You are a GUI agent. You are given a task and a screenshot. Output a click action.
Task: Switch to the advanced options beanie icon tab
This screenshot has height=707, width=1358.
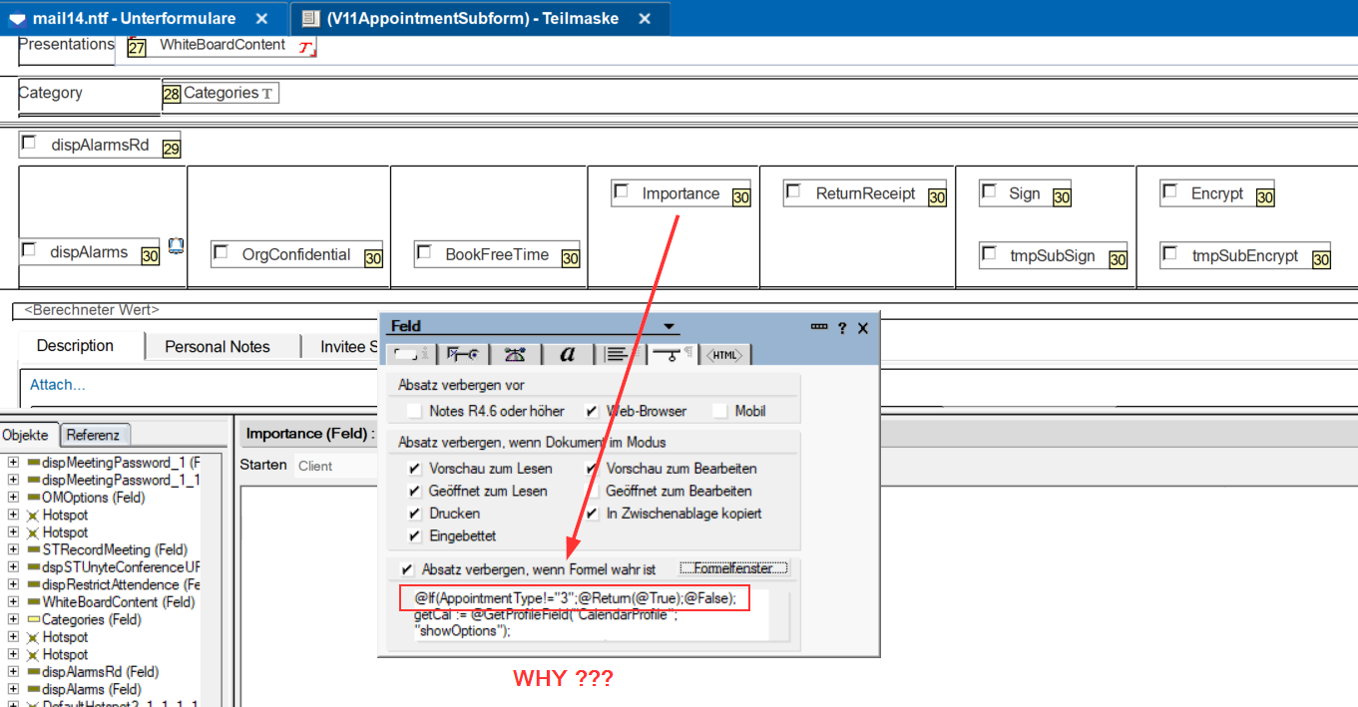point(515,354)
